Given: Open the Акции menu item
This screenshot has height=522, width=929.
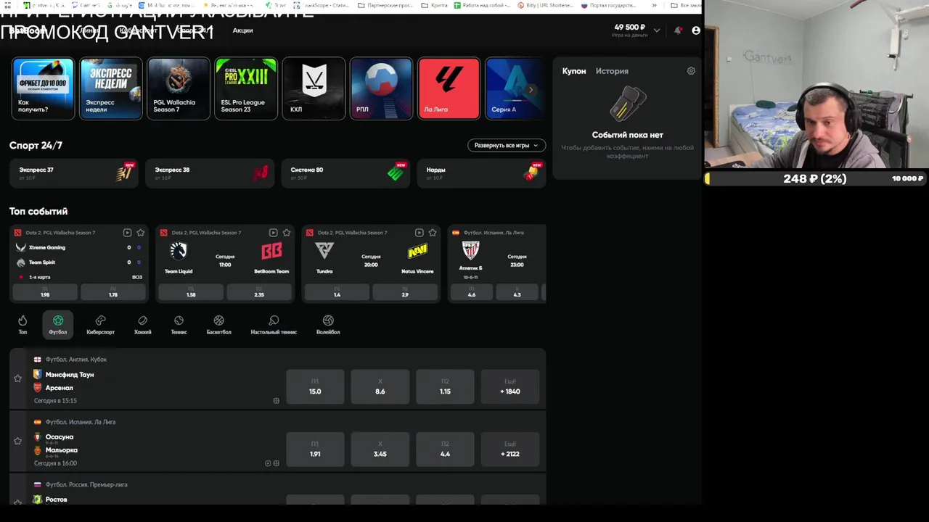Looking at the screenshot, I should tap(242, 30).
